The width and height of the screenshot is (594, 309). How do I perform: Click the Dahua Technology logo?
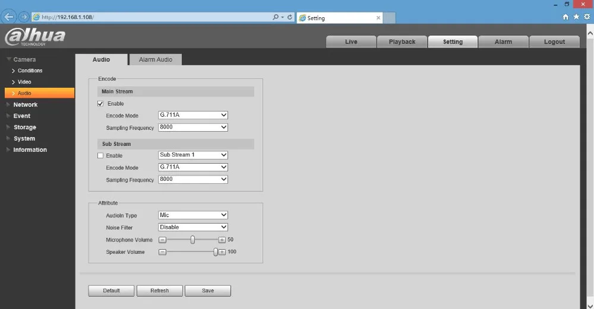tap(35, 37)
